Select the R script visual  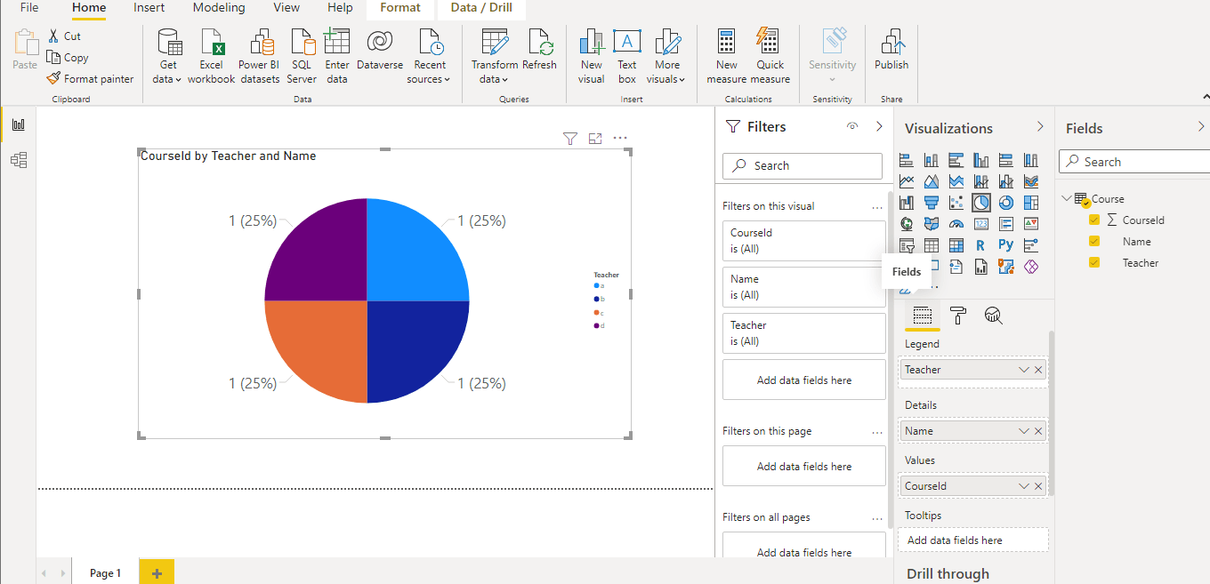[x=980, y=244]
